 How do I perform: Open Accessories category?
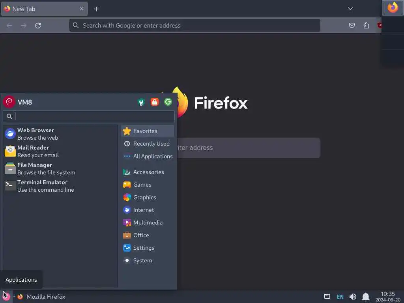click(x=148, y=172)
